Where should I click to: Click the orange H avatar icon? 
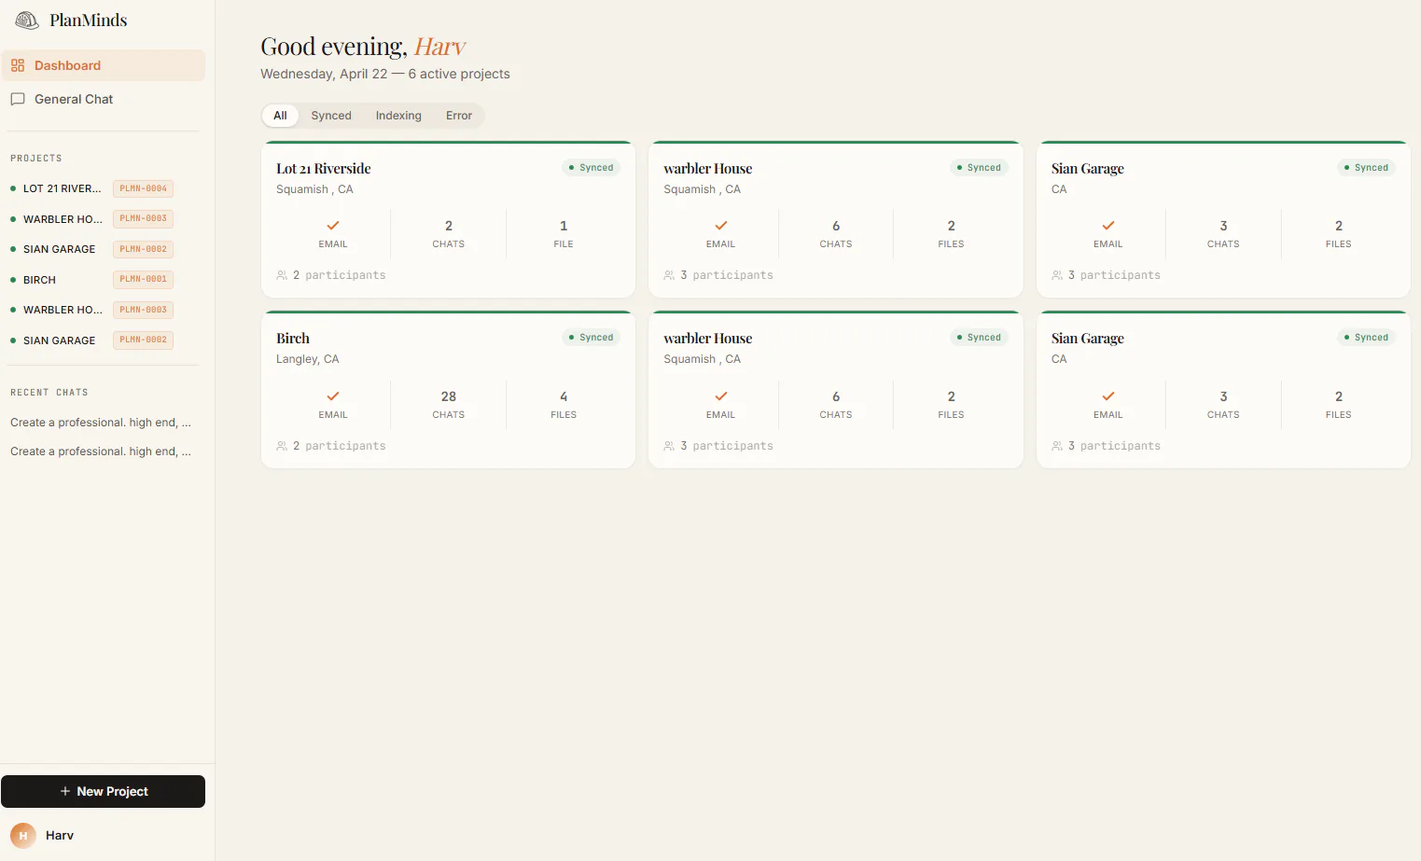23,836
